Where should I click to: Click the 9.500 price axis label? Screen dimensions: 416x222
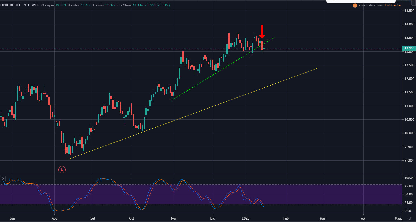tap(409, 147)
